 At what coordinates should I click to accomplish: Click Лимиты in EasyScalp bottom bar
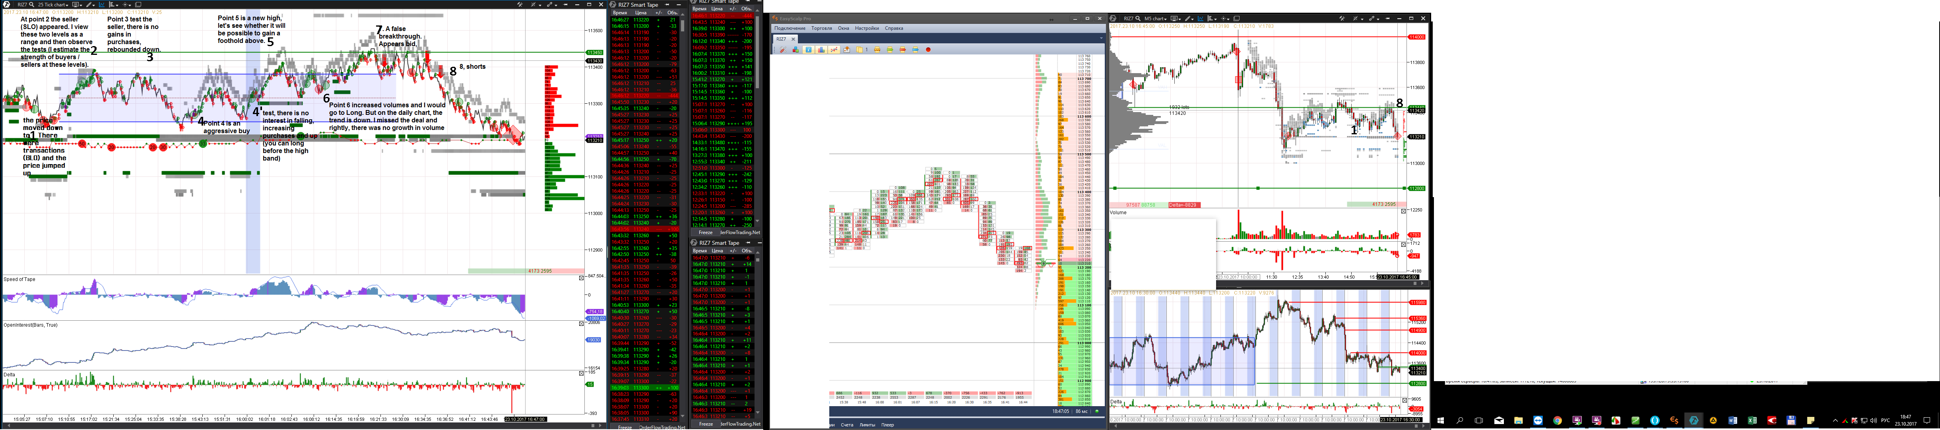point(867,425)
